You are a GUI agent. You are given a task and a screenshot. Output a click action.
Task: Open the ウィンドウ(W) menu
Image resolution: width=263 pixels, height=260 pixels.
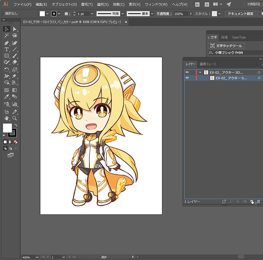pos(156,4)
